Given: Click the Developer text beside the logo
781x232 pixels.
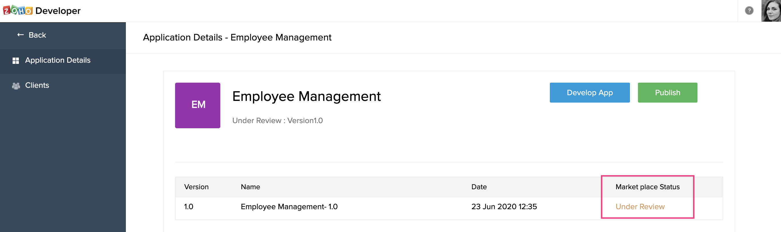Looking at the screenshot, I should tap(58, 11).
